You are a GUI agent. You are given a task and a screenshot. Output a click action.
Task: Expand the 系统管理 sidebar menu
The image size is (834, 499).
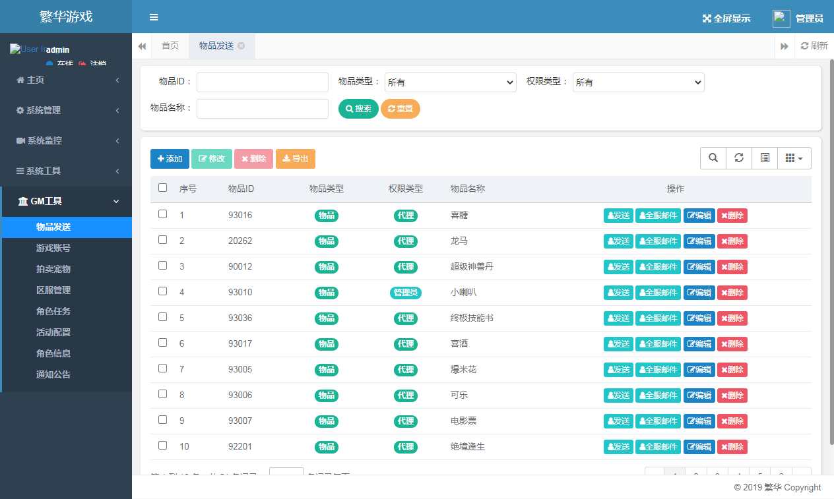click(66, 110)
